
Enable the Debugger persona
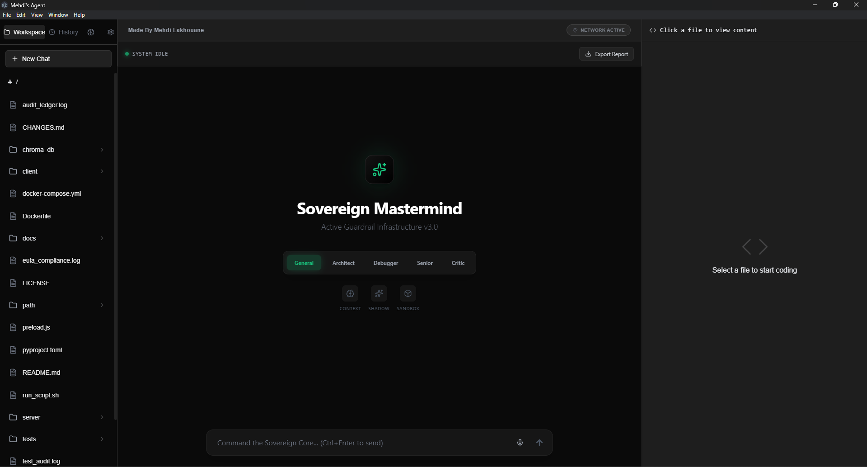tap(386, 263)
